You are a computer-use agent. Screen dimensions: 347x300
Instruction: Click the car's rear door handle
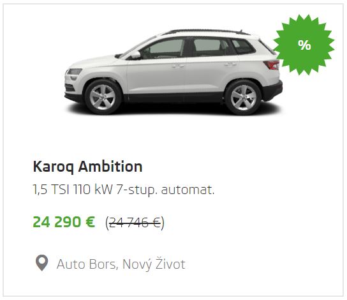pyautogui.click(x=230, y=64)
